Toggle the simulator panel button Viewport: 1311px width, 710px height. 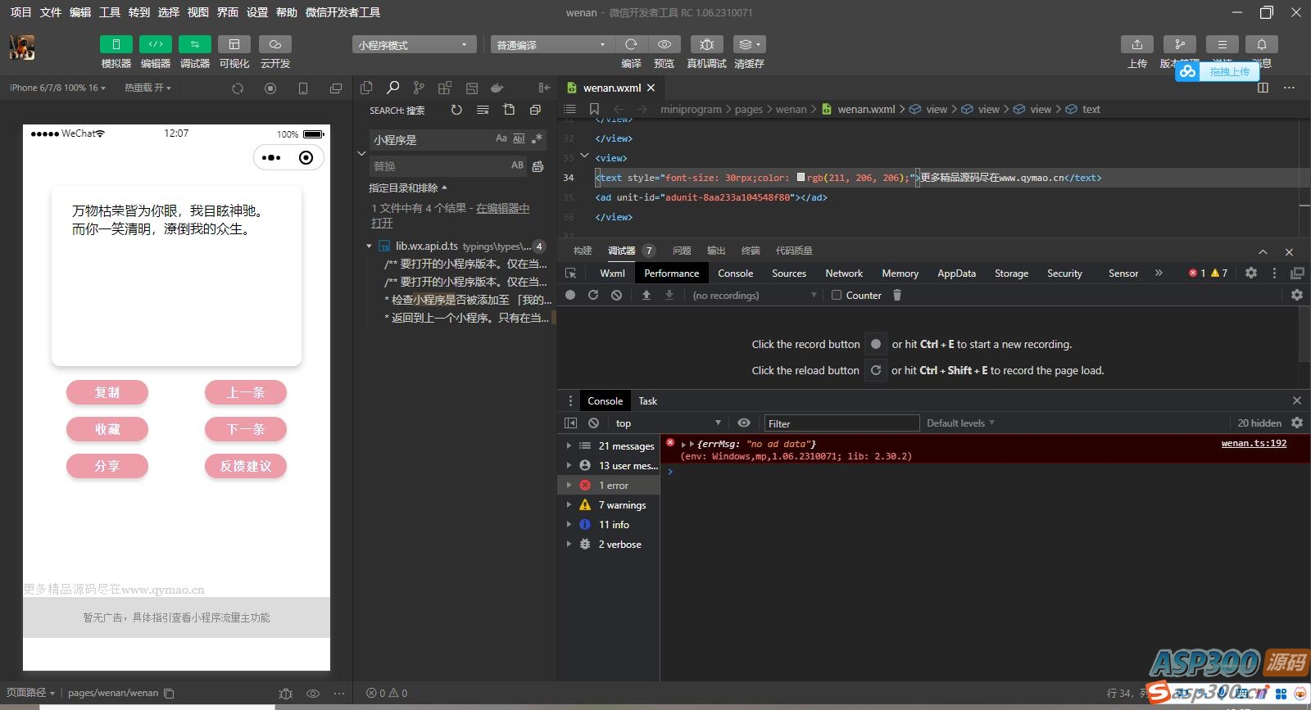(x=116, y=44)
